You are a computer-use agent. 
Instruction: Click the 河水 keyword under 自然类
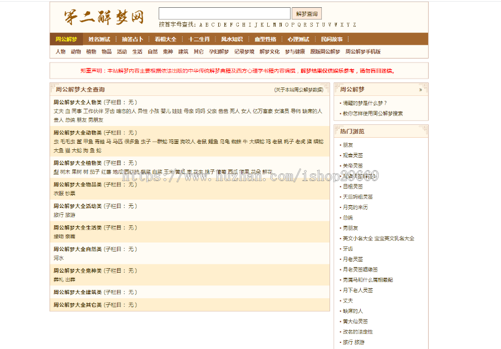tap(58, 258)
